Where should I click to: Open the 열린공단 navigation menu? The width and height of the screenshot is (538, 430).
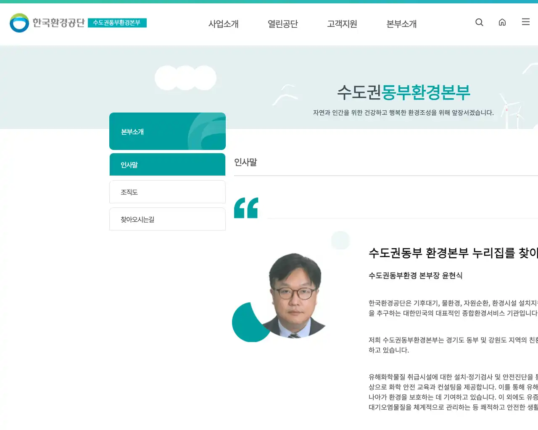pyautogui.click(x=282, y=24)
